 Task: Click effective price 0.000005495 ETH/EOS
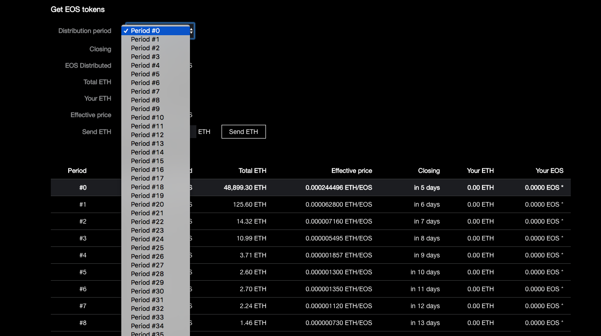tap(339, 238)
